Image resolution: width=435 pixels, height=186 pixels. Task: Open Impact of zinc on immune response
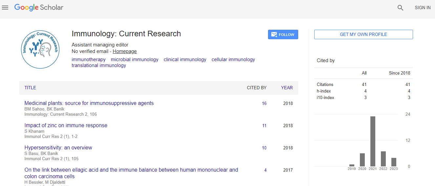(66, 125)
